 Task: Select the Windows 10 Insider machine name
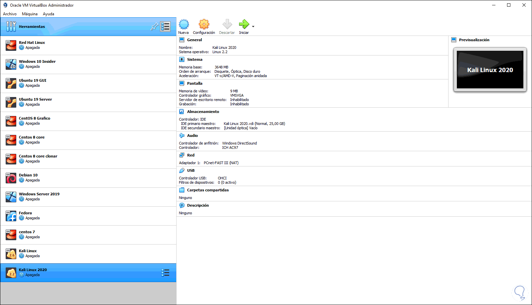point(37,61)
